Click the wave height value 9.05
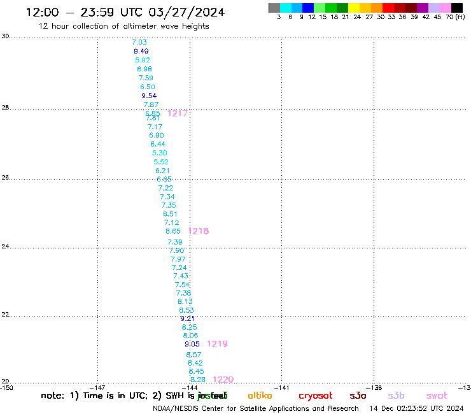Viewport: 471px width, 414px height. (192, 344)
